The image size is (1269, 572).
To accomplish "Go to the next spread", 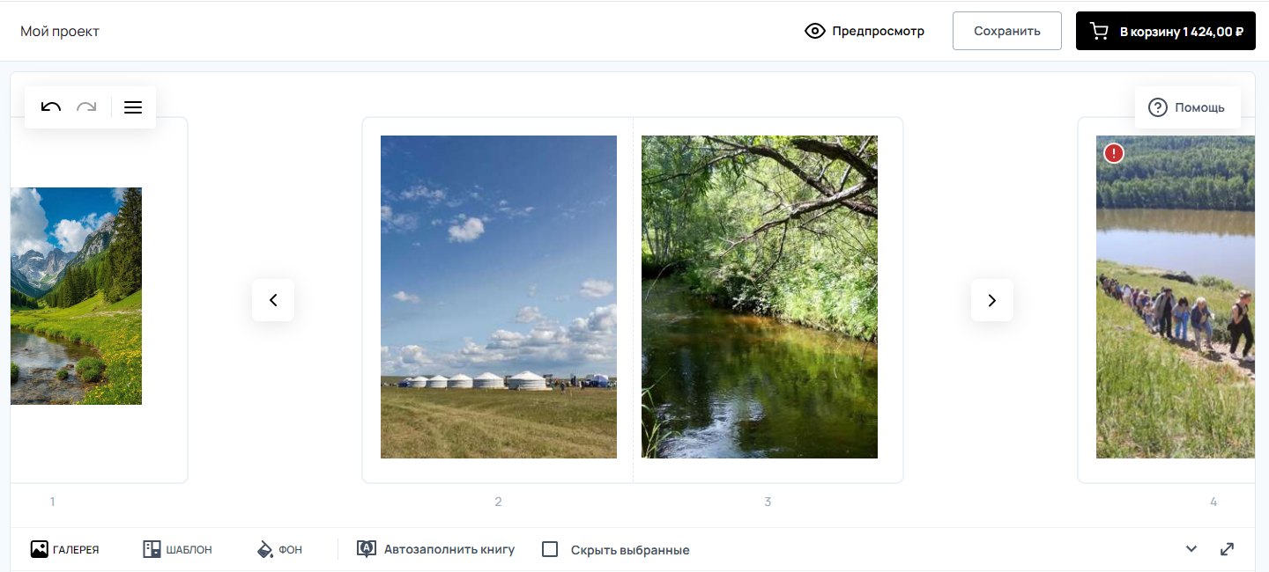I will [x=992, y=300].
